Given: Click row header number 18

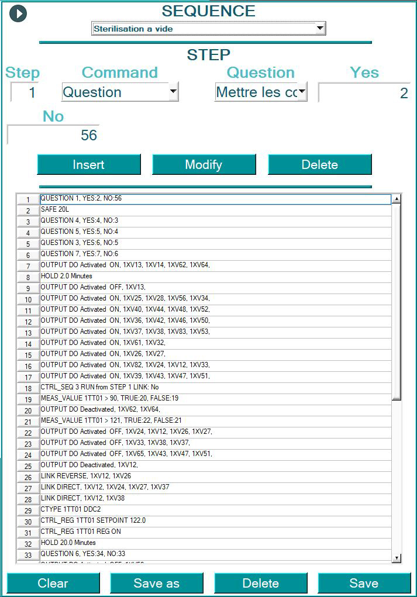Looking at the screenshot, I should (x=28, y=389).
